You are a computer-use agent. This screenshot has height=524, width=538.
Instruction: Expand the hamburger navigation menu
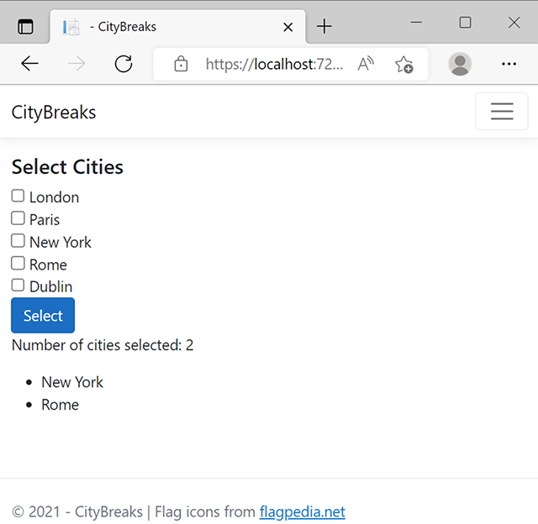click(502, 112)
